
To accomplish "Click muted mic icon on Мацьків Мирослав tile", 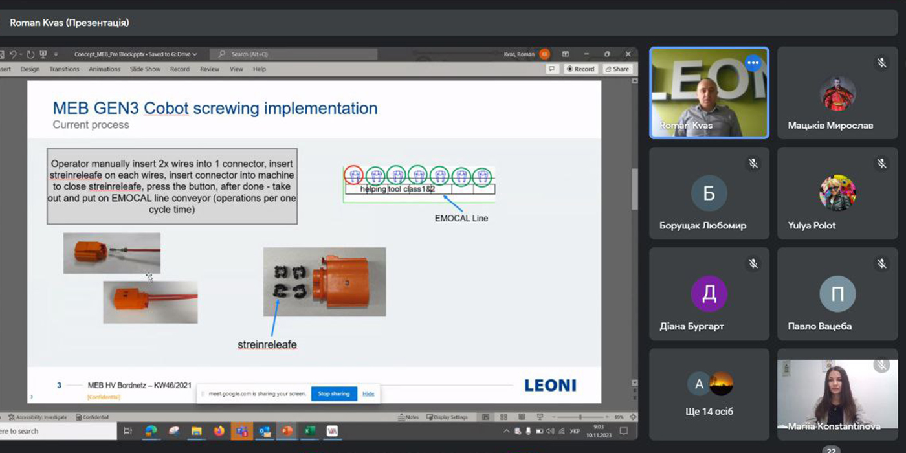I will point(881,63).
